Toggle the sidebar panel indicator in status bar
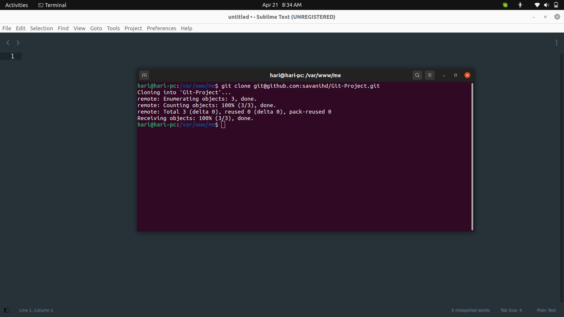564x317 pixels. pyautogui.click(x=7, y=310)
